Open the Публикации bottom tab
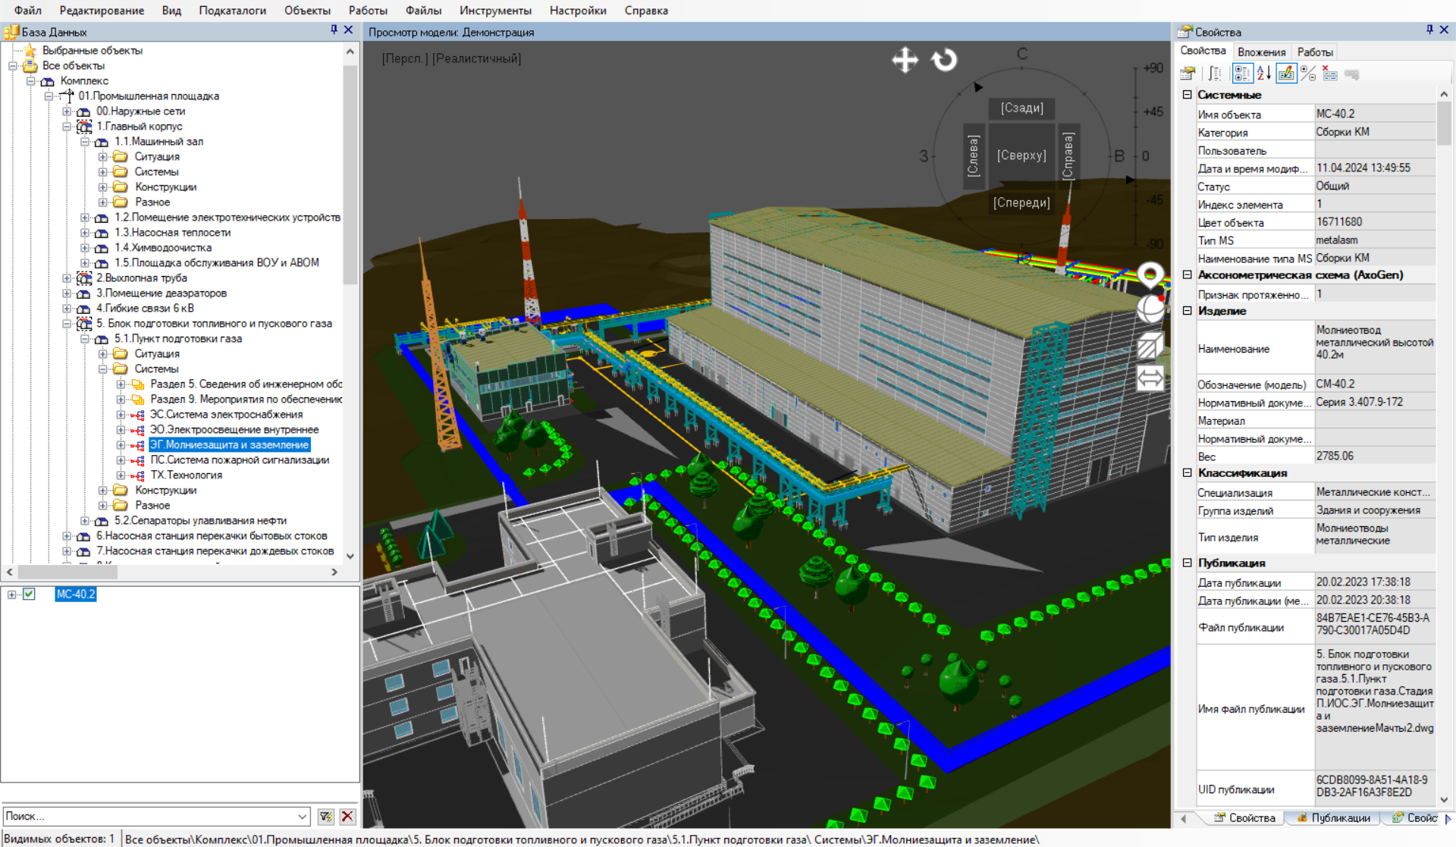Viewport: 1456px width, 847px height. [1333, 818]
